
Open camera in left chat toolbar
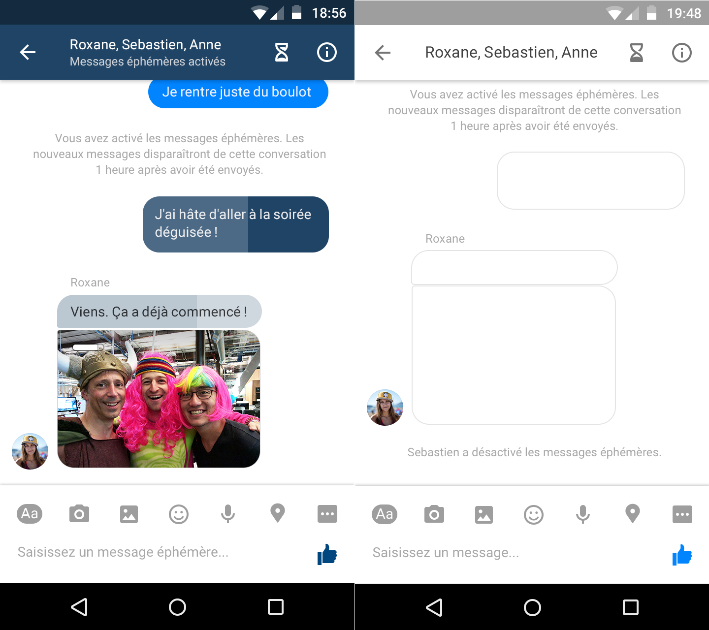click(x=79, y=514)
